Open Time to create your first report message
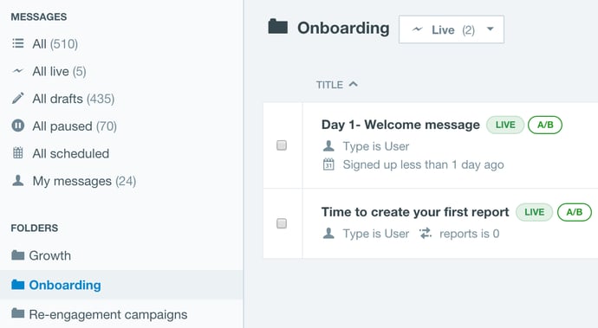This screenshot has height=328, width=598. coord(415,212)
